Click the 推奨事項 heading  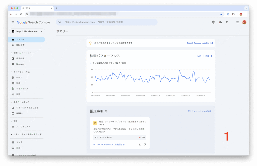(97, 111)
